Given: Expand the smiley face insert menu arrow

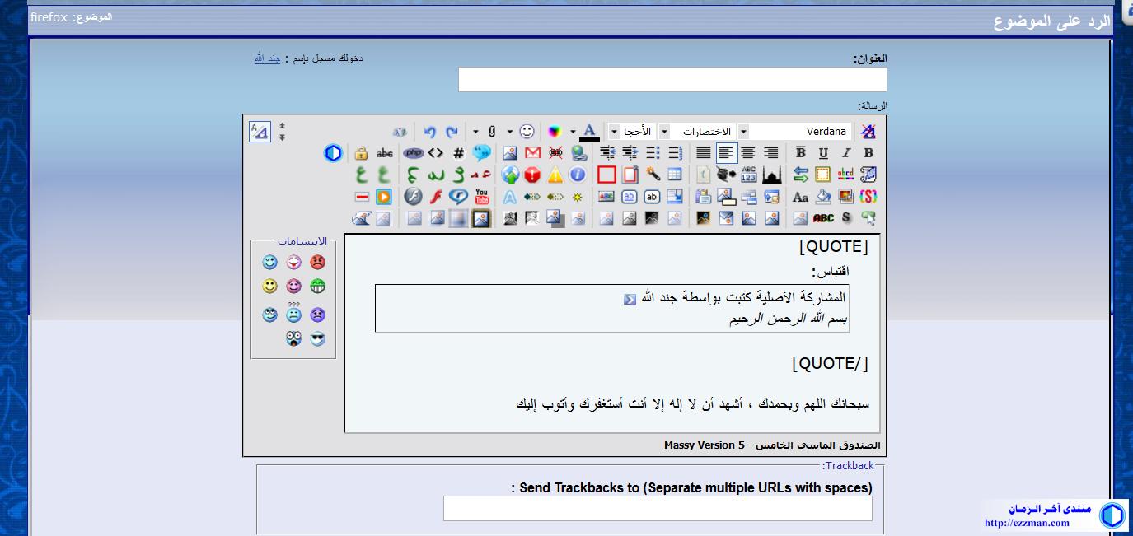Looking at the screenshot, I should [510, 132].
